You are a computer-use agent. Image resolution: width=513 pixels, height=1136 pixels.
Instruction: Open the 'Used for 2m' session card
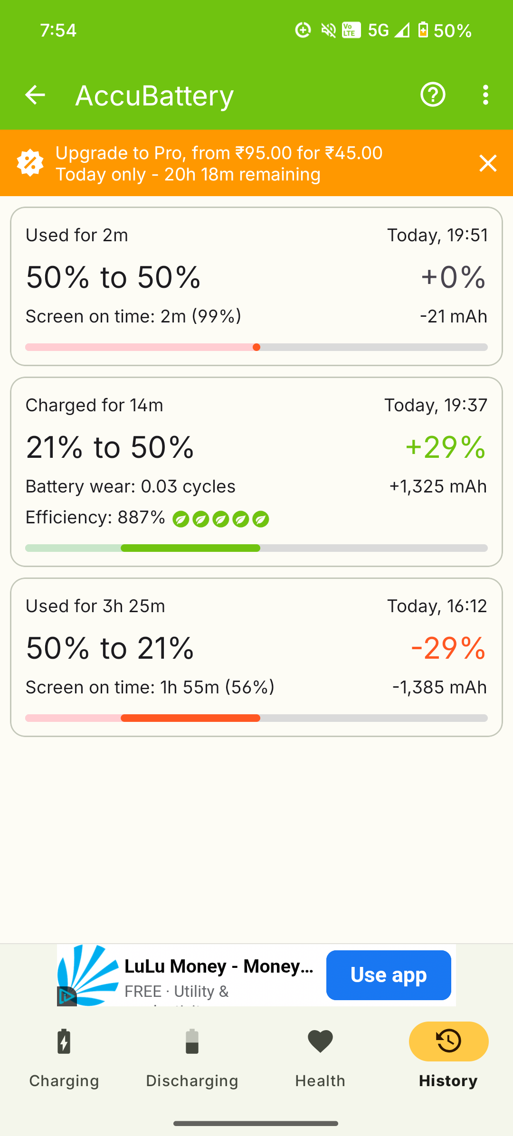pos(256,286)
